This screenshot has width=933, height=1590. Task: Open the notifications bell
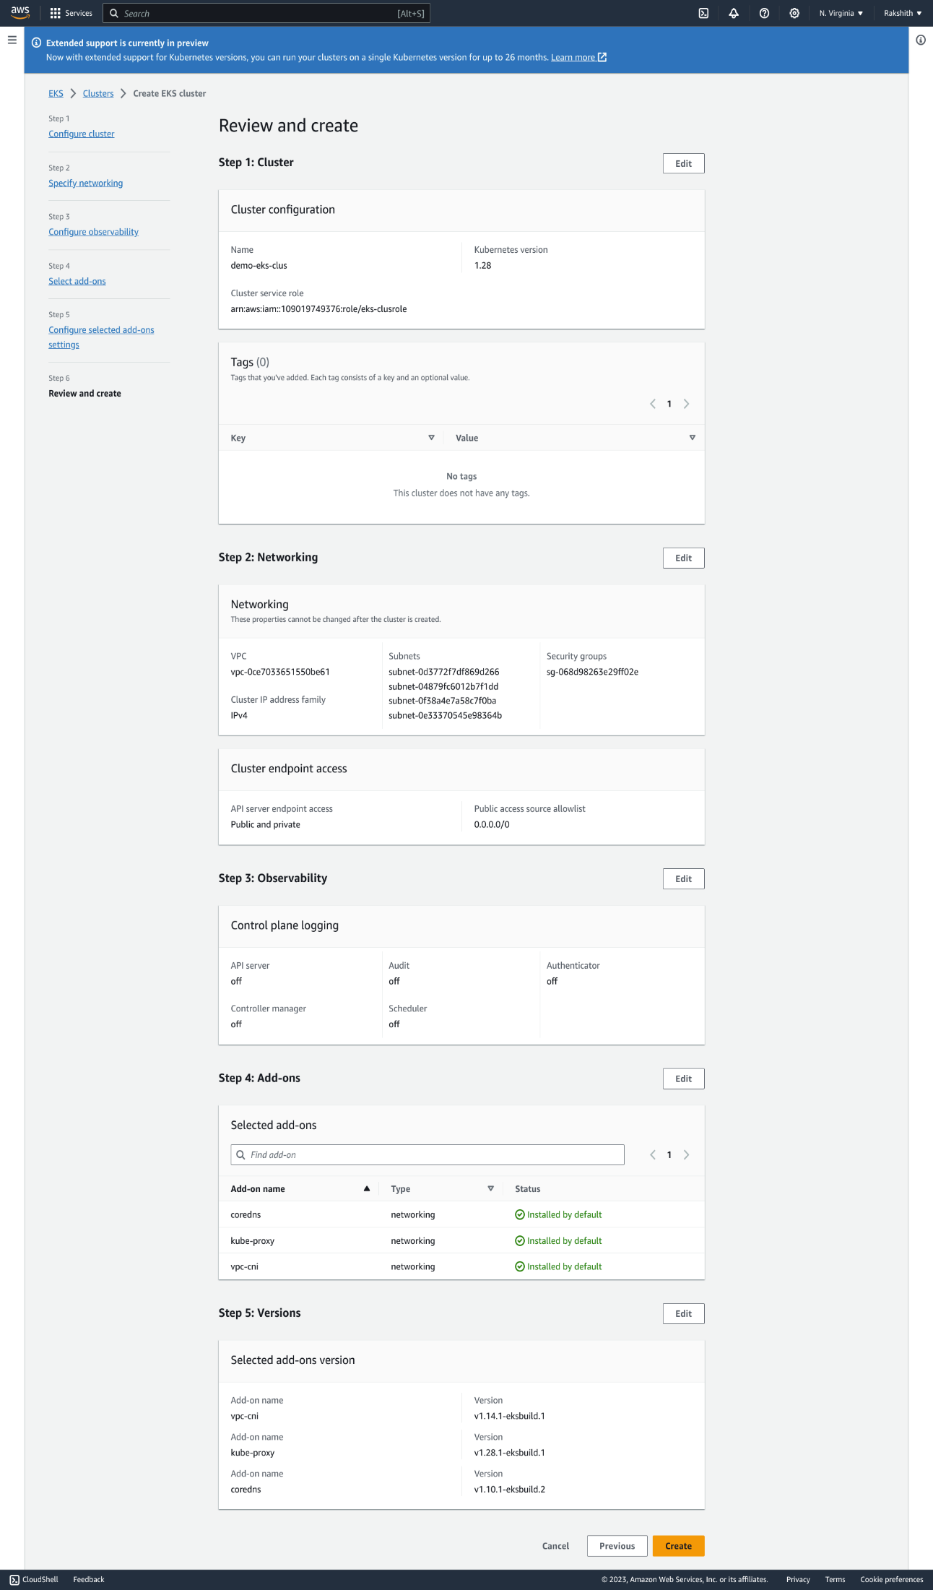coord(734,13)
